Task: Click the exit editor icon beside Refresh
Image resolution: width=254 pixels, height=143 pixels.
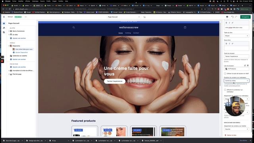Action: 4,17
